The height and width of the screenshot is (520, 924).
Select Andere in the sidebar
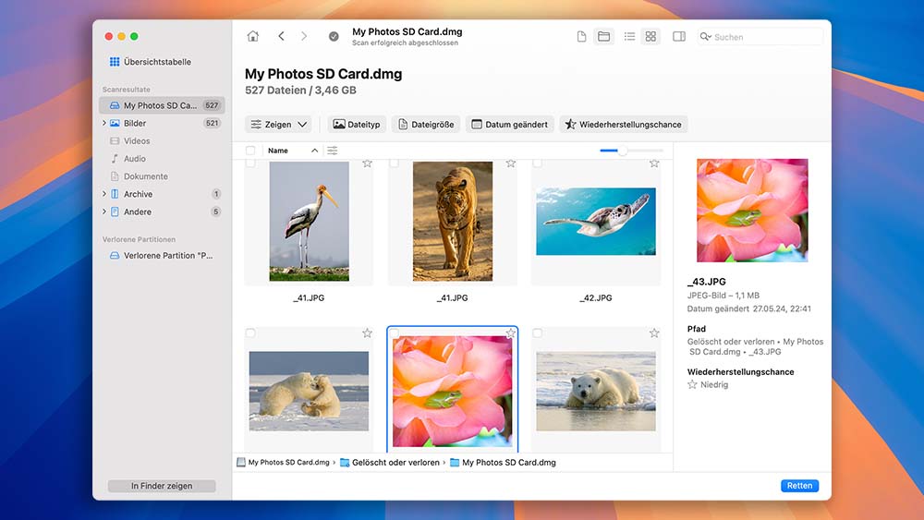[x=138, y=212]
